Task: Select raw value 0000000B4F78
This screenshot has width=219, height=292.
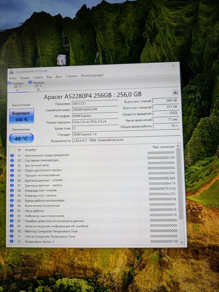Action: point(162,184)
